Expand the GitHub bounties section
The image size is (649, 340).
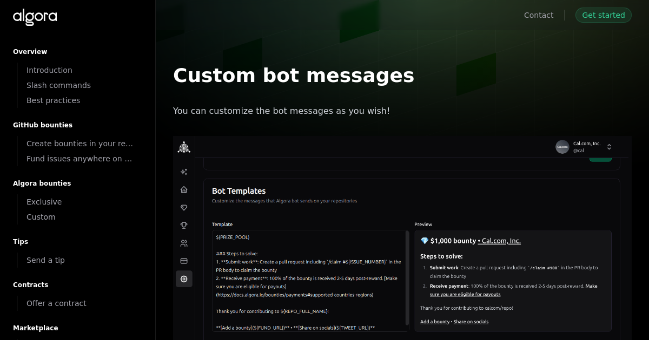pos(43,125)
